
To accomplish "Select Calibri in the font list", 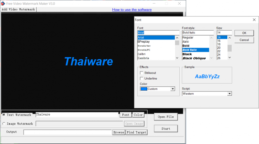I will coord(156,54).
